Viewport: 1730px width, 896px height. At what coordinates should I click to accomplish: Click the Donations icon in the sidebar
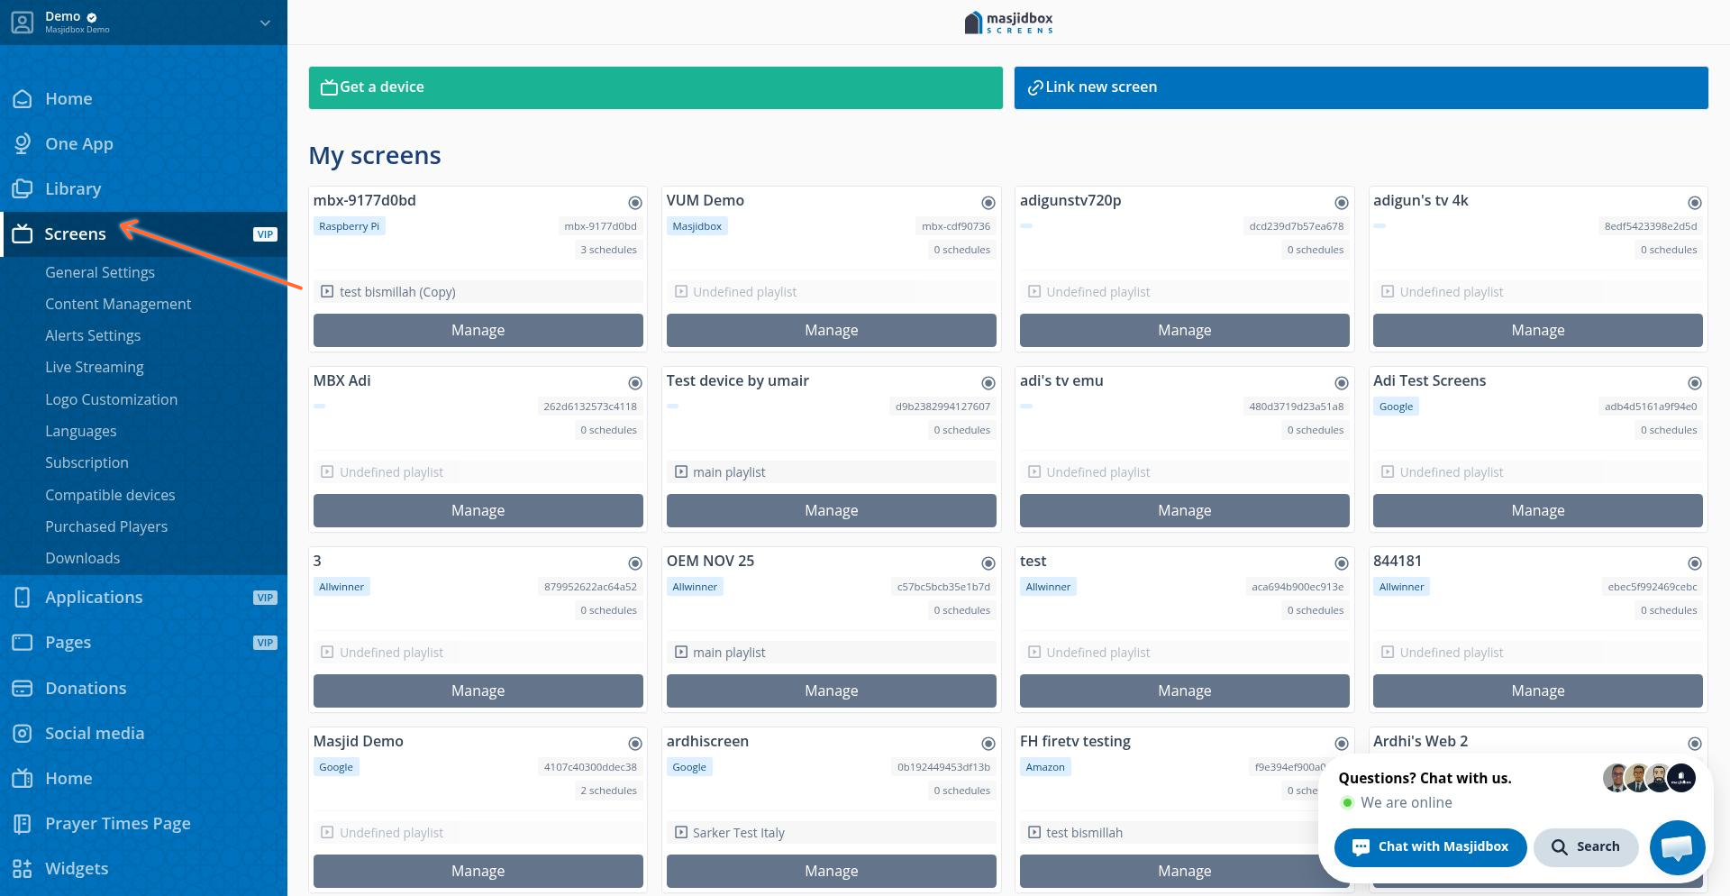[x=23, y=688]
